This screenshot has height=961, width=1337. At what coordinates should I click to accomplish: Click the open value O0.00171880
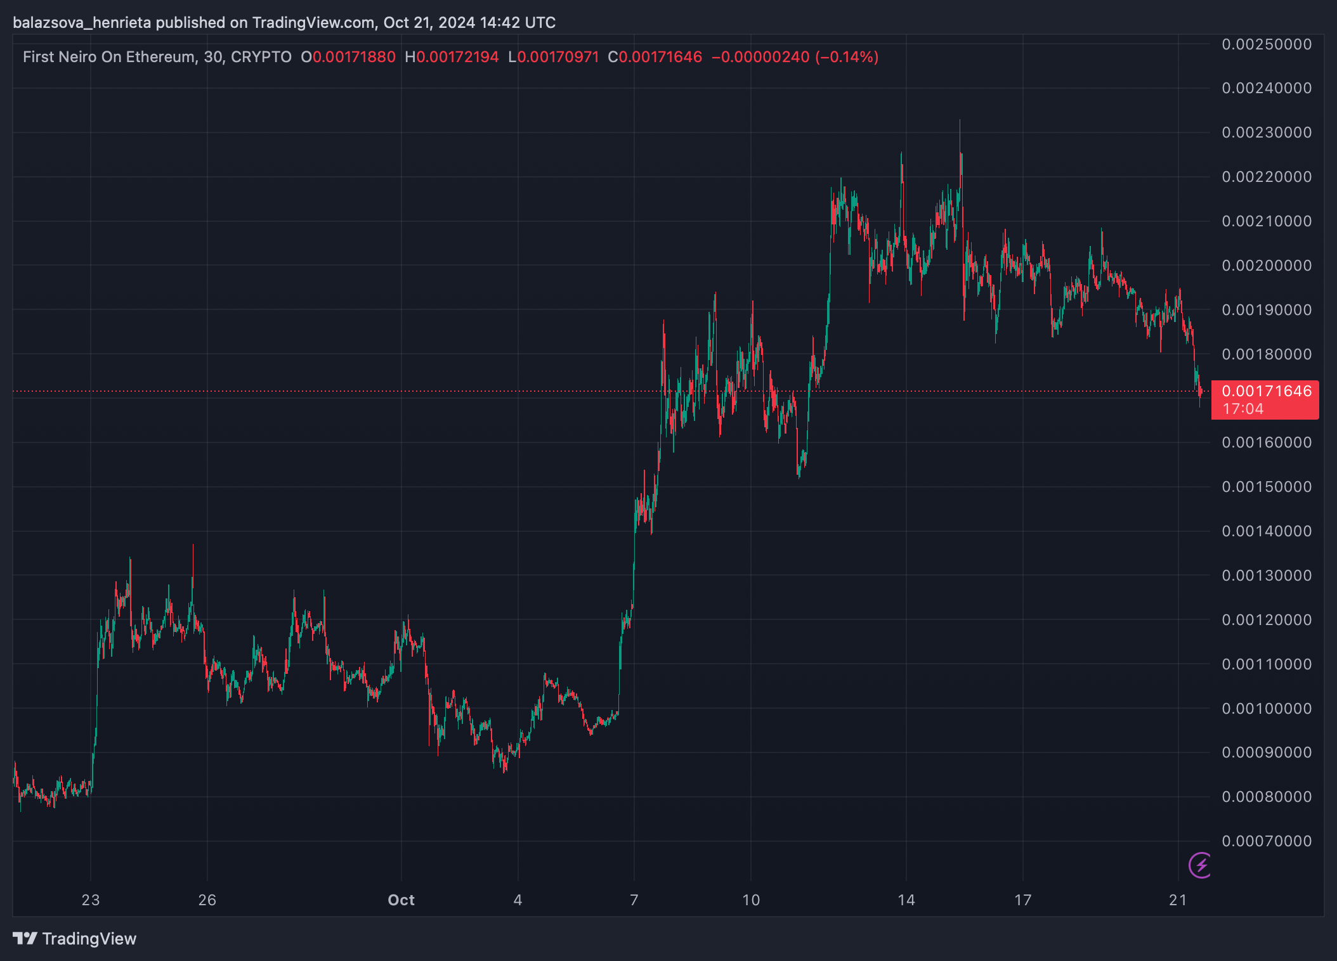tap(348, 57)
